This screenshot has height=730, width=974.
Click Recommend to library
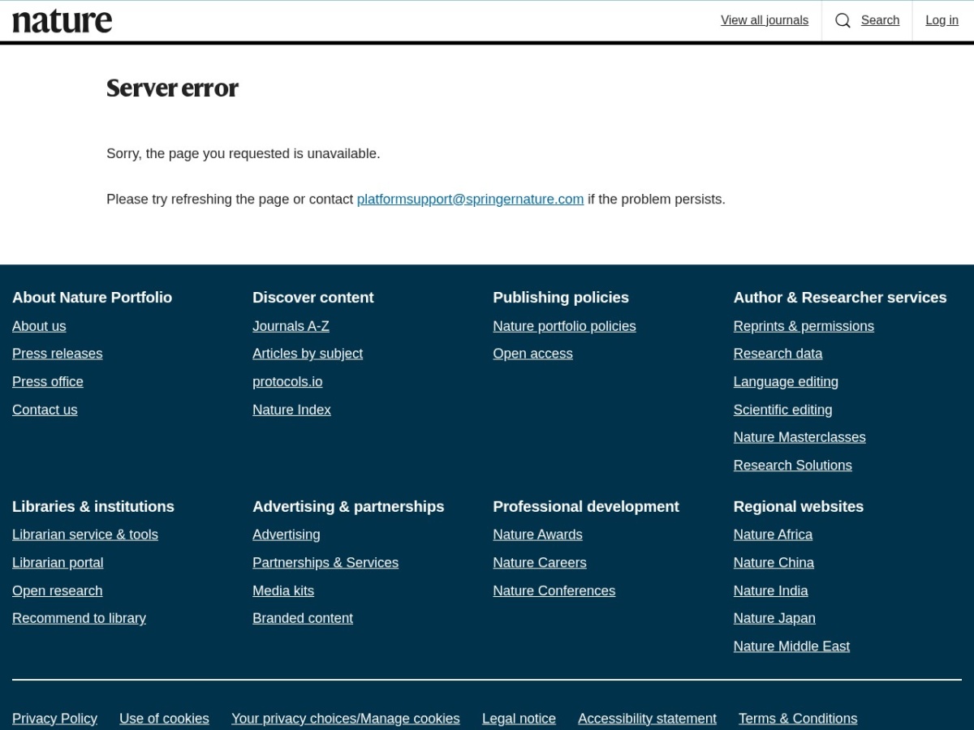click(x=79, y=618)
